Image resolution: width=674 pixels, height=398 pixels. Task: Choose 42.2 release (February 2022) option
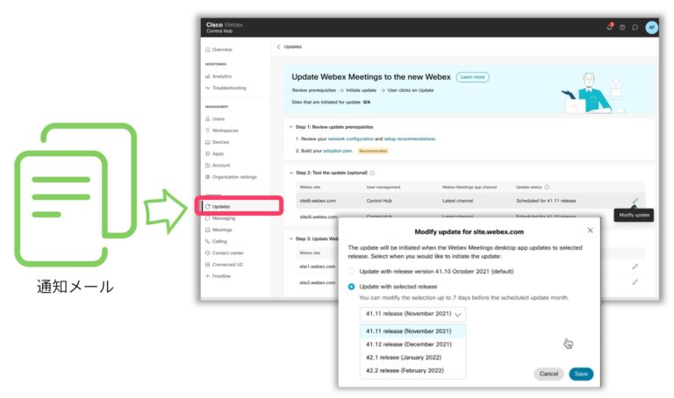point(405,371)
